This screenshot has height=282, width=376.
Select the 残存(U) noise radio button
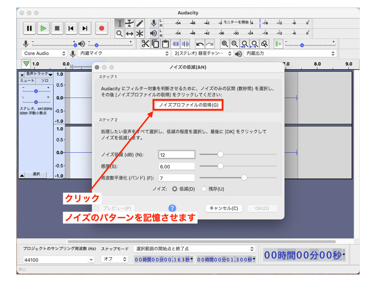pyautogui.click(x=204, y=189)
